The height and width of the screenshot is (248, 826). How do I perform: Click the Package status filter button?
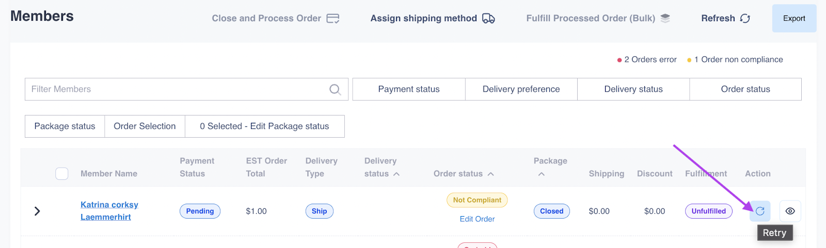coord(65,126)
